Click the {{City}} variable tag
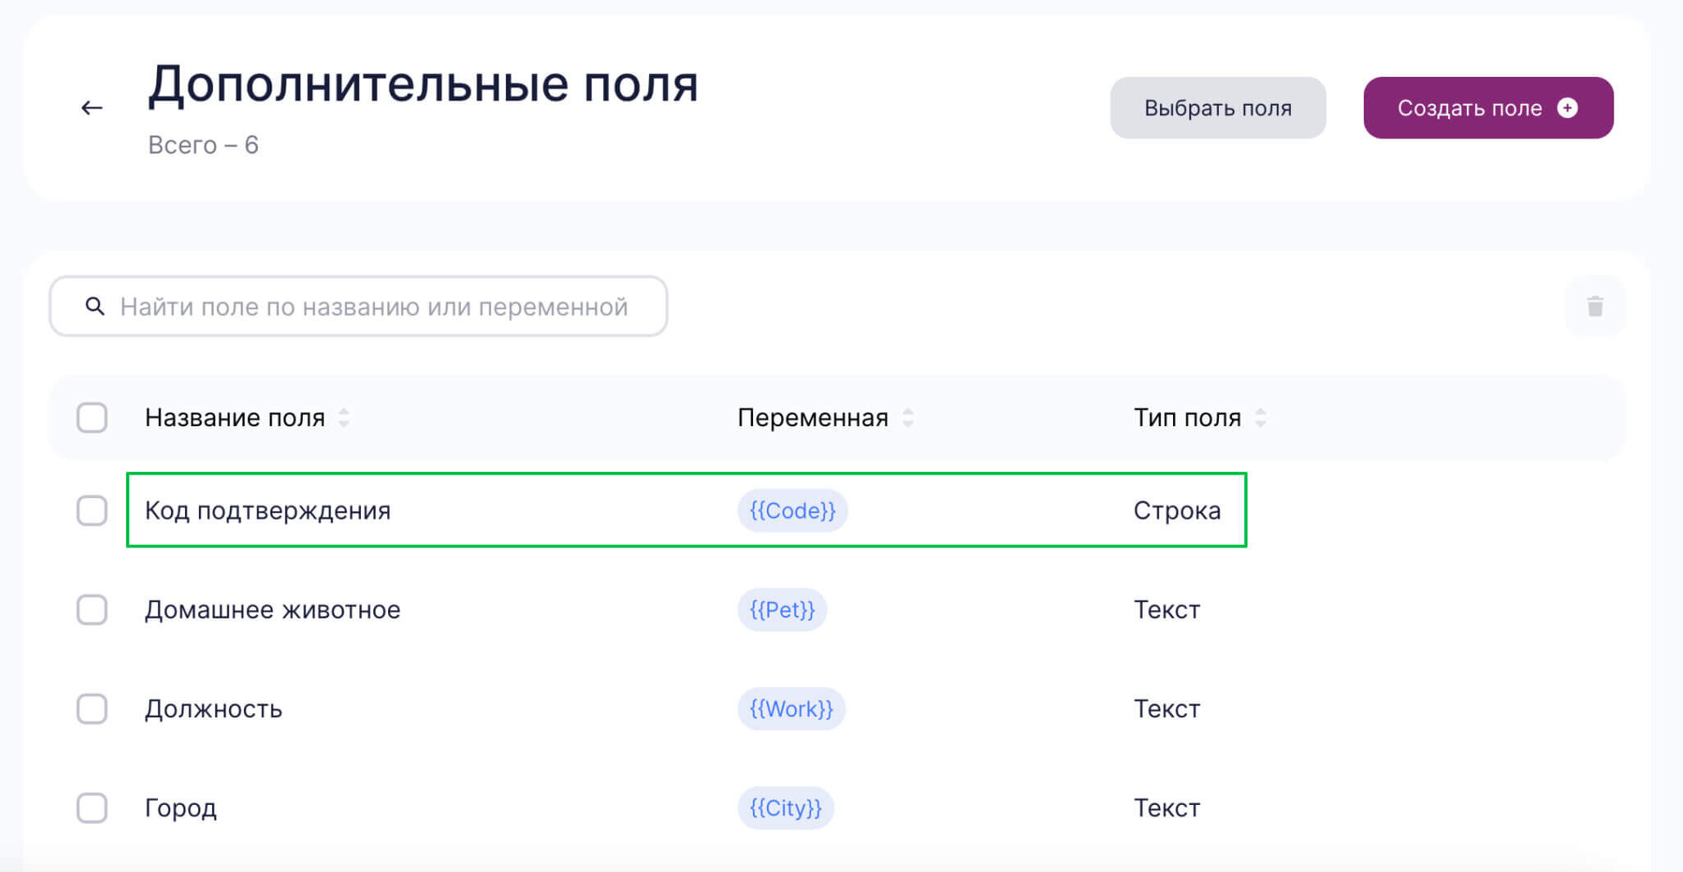The height and width of the screenshot is (872, 1683). pyautogui.click(x=785, y=807)
